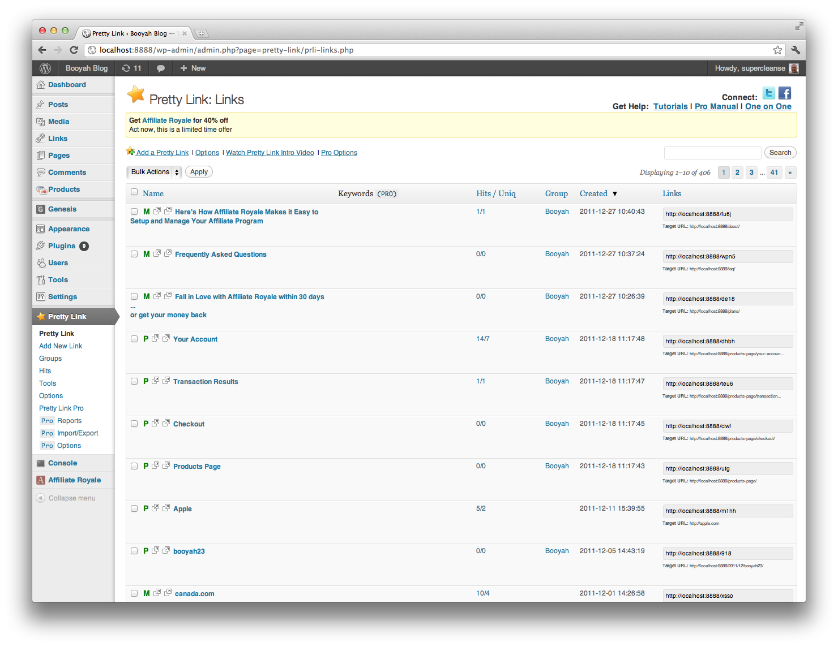Reload the page with the refresh icon
The image size is (838, 647).
point(74,50)
